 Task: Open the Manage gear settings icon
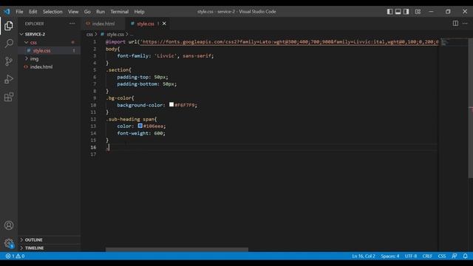click(9, 243)
